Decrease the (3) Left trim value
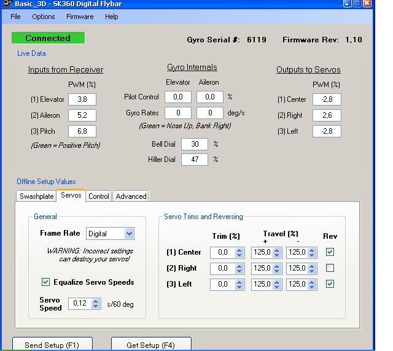 coord(239,287)
